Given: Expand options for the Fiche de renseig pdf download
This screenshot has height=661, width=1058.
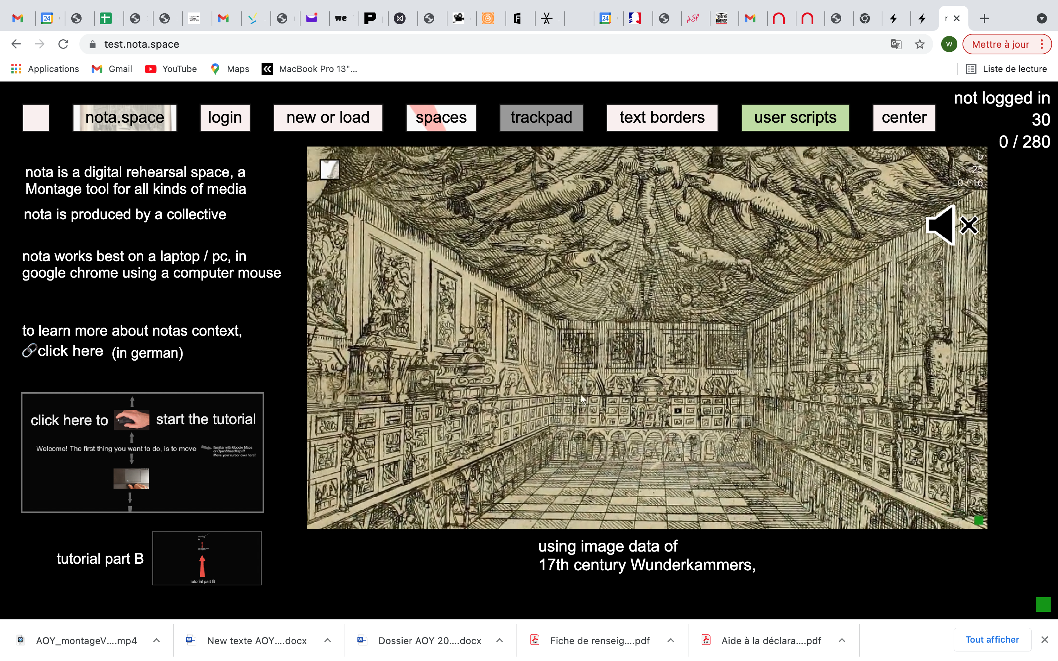Looking at the screenshot, I should (x=670, y=640).
